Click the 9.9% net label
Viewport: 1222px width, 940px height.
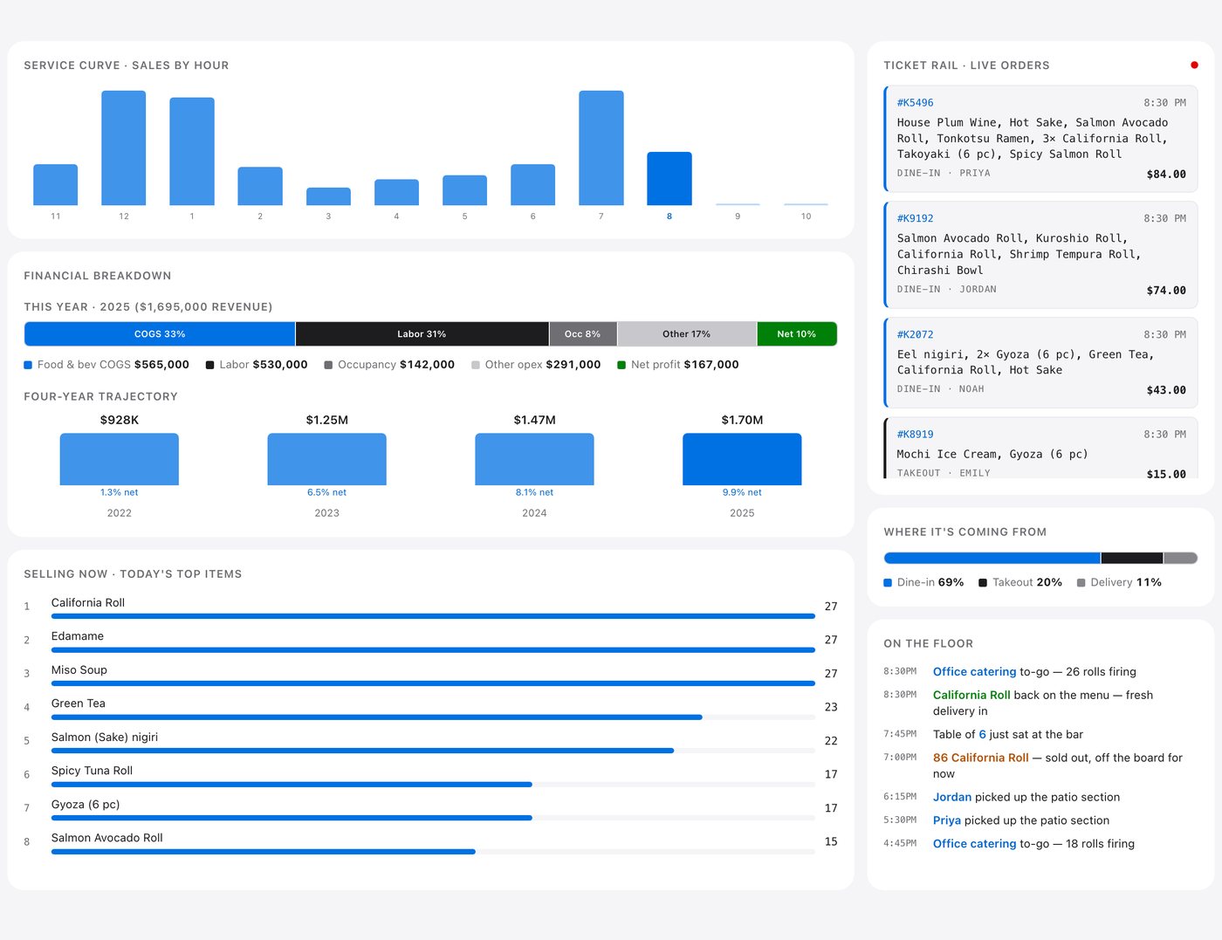point(742,492)
